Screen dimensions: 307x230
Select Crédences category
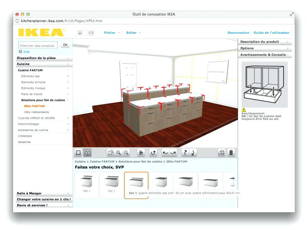pyautogui.click(x=25, y=136)
